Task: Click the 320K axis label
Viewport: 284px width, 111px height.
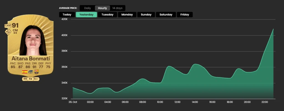Action: tap(64, 99)
